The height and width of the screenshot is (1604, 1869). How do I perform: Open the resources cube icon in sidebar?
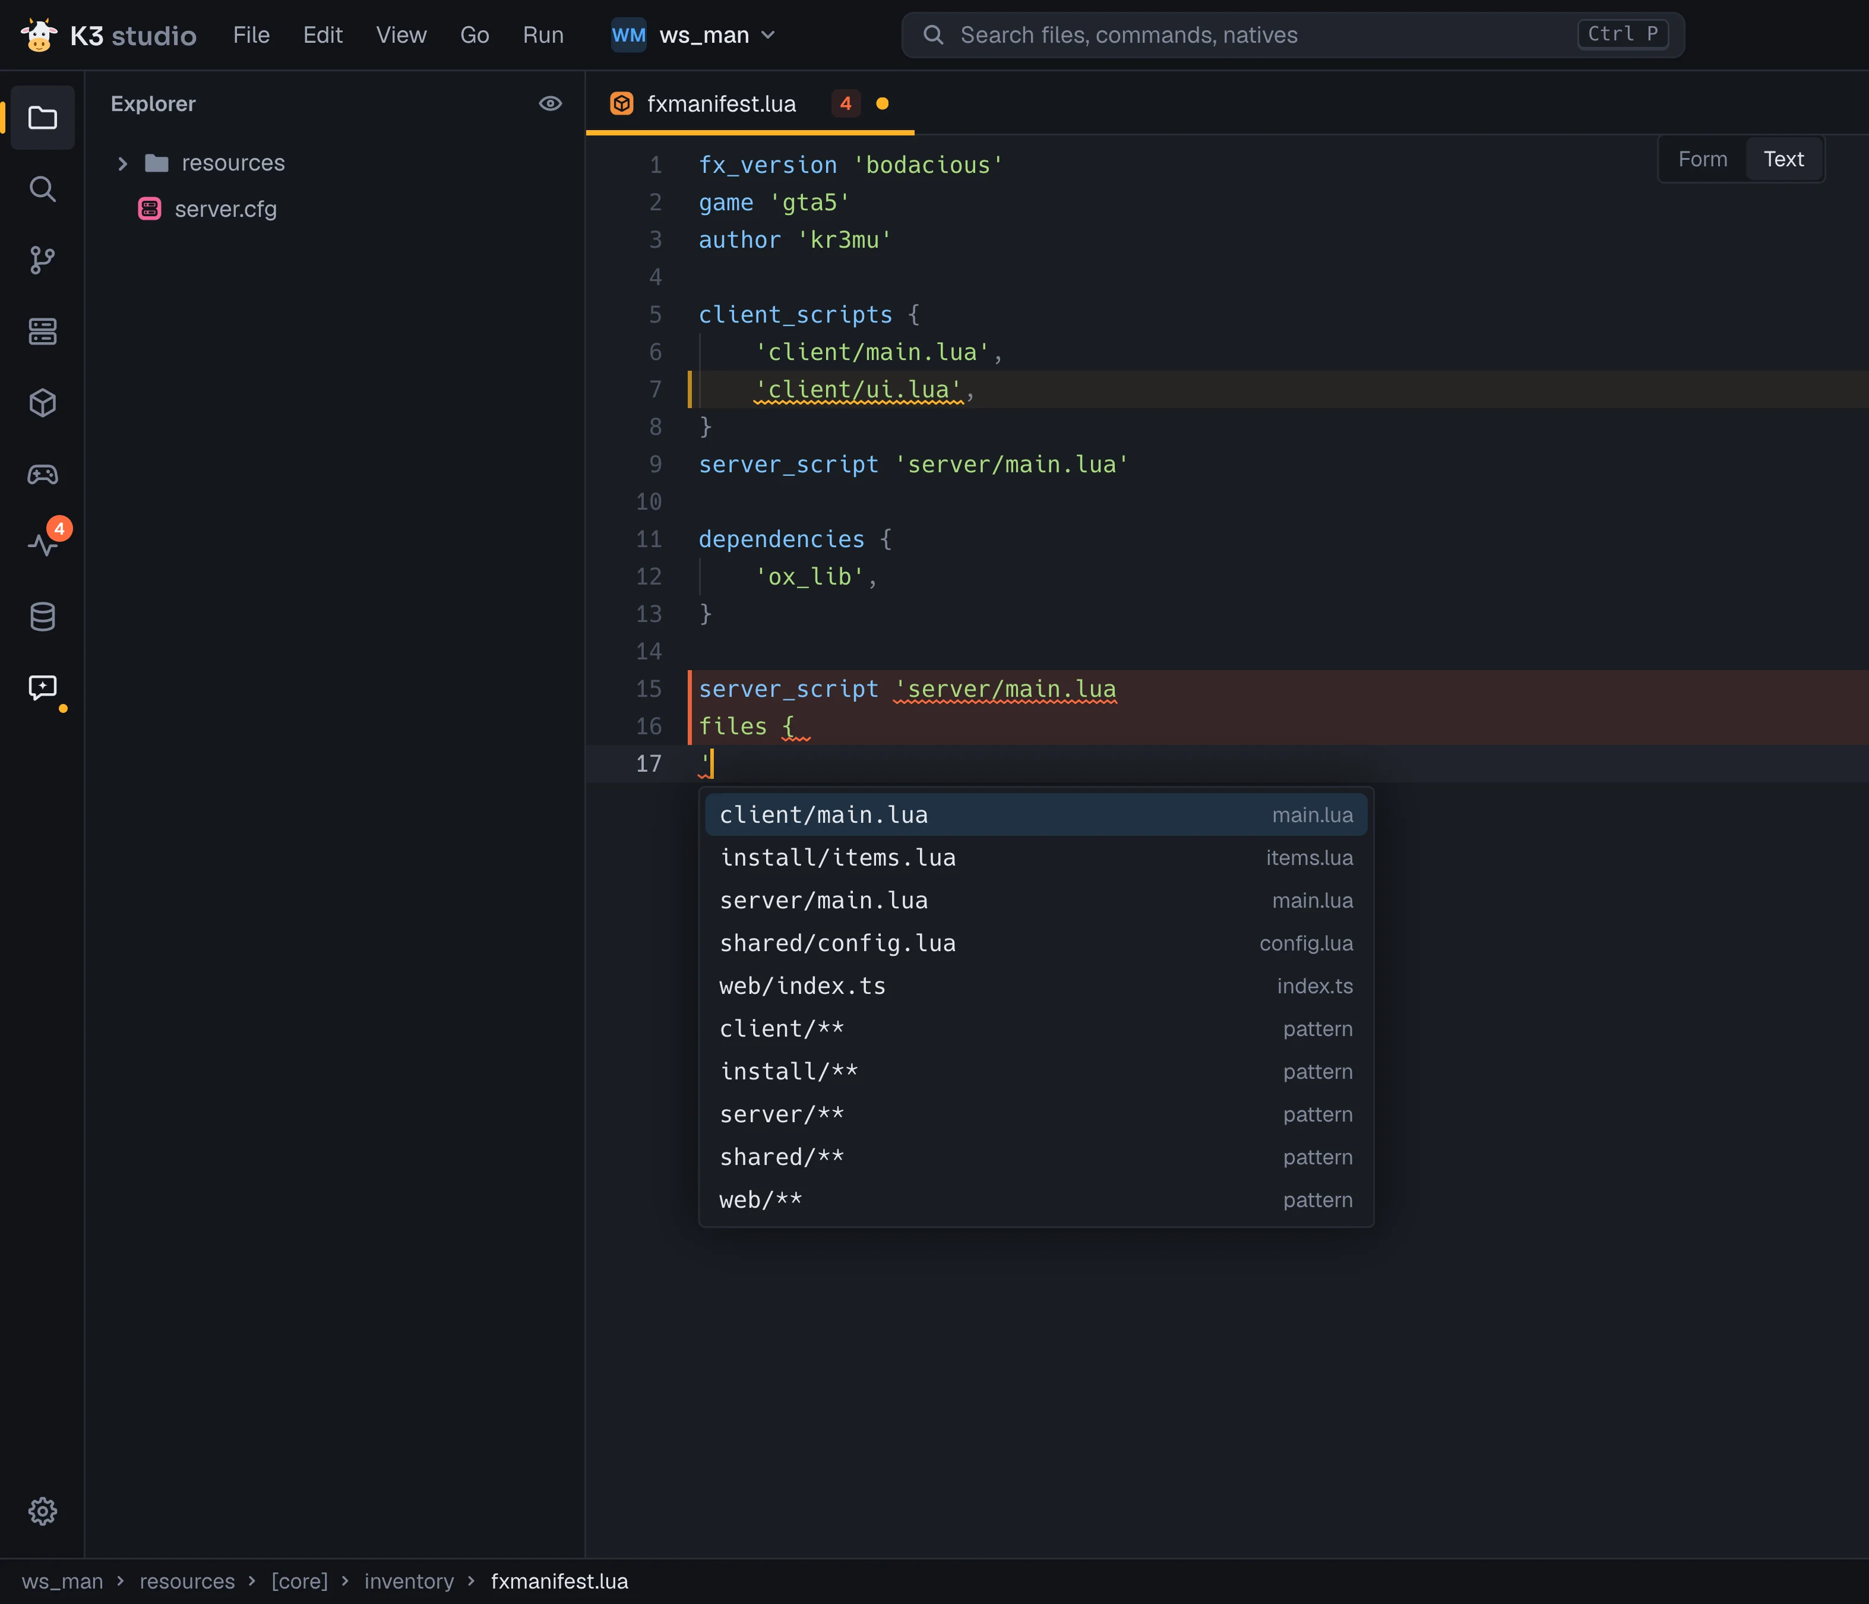pos(42,402)
